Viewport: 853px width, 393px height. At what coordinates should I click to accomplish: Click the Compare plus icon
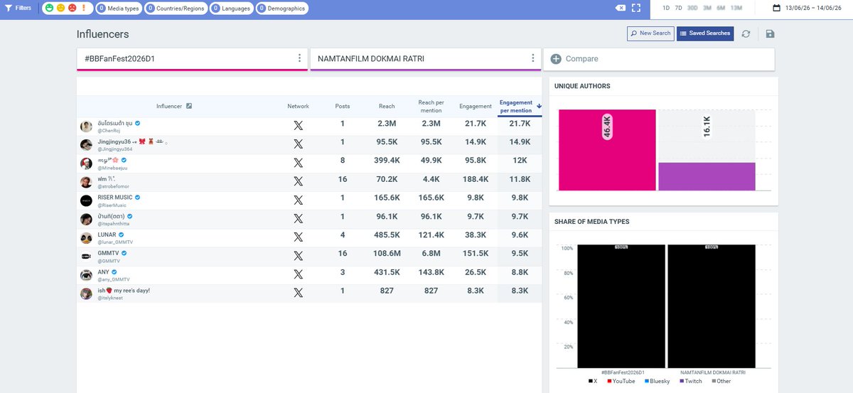pyautogui.click(x=556, y=59)
